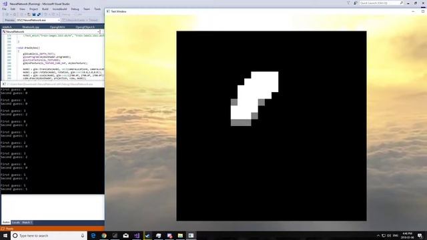
Task: Open the Edit menu
Action: [x=13, y=9]
